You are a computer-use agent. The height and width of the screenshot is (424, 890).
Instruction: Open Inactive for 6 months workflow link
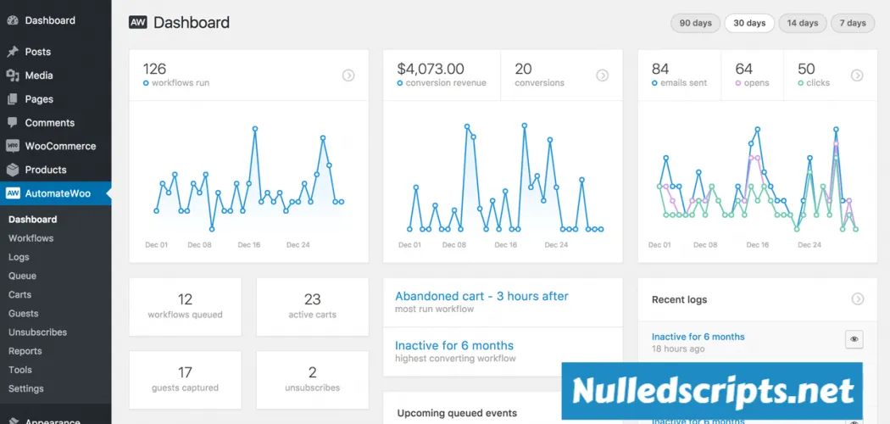click(x=454, y=345)
